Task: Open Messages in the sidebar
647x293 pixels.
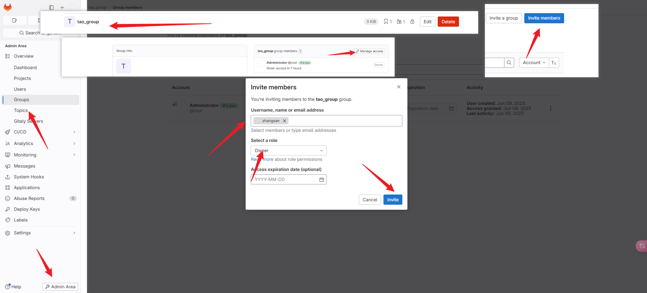Action: (x=25, y=166)
